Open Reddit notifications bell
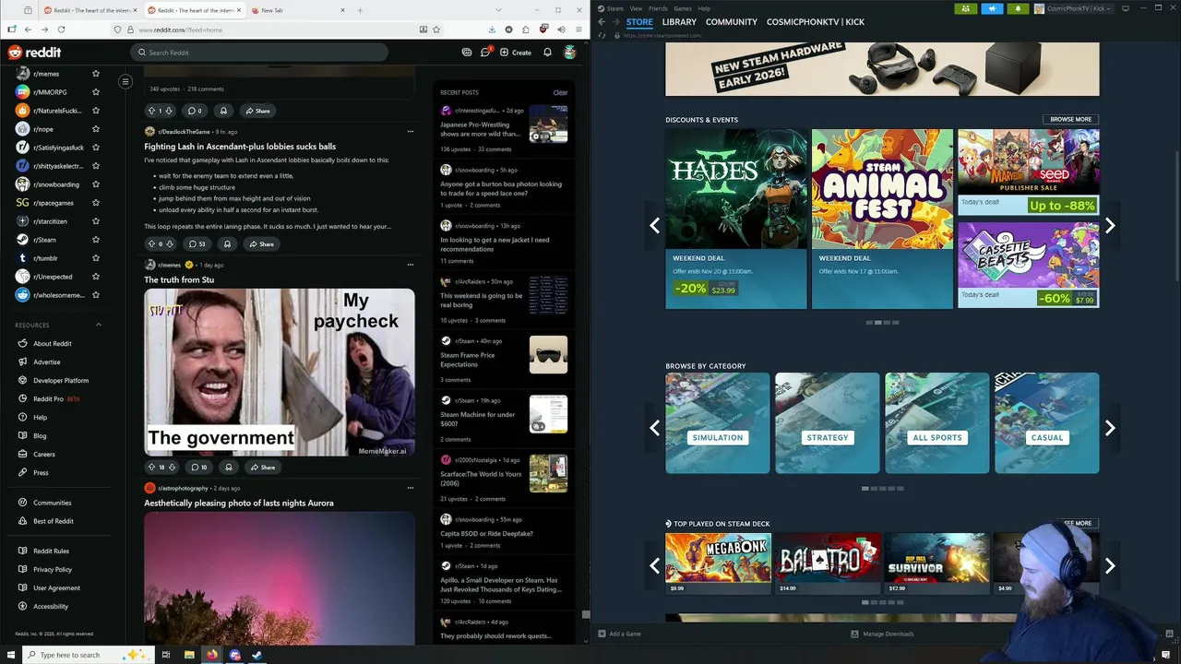Image resolution: width=1181 pixels, height=664 pixels. (547, 53)
